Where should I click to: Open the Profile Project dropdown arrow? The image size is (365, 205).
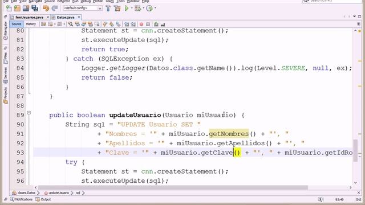(x=155, y=8)
